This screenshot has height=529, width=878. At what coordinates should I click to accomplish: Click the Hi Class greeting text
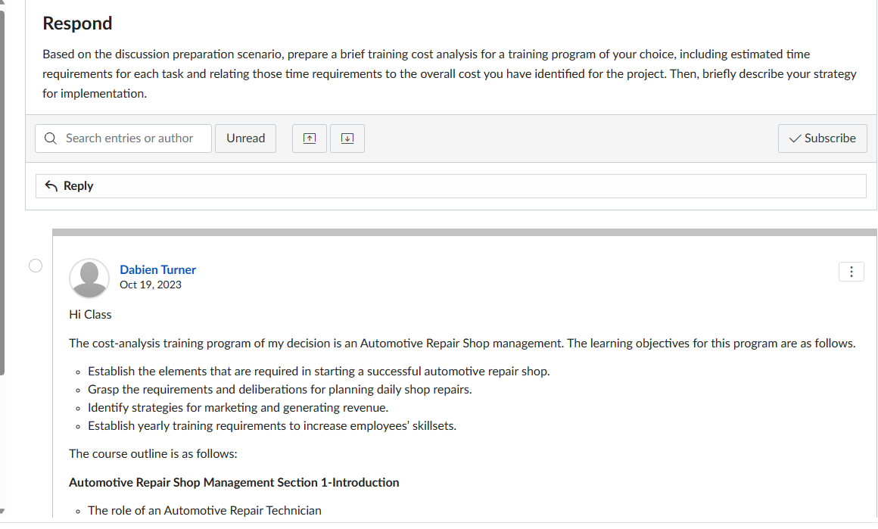[90, 315]
